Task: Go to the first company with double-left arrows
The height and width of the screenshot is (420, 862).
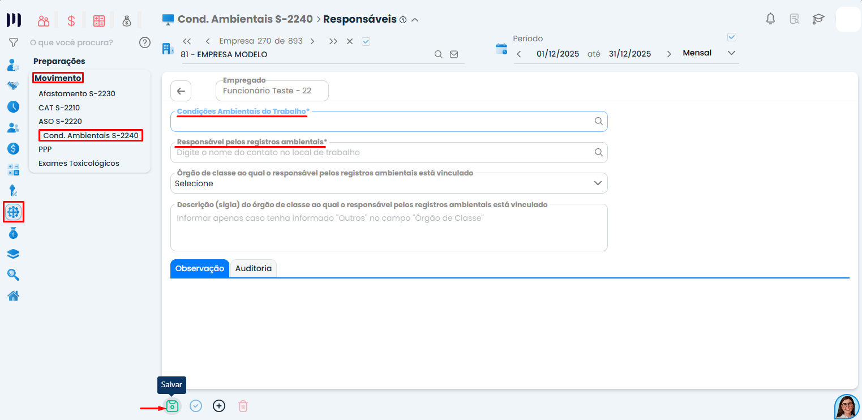Action: click(x=187, y=41)
